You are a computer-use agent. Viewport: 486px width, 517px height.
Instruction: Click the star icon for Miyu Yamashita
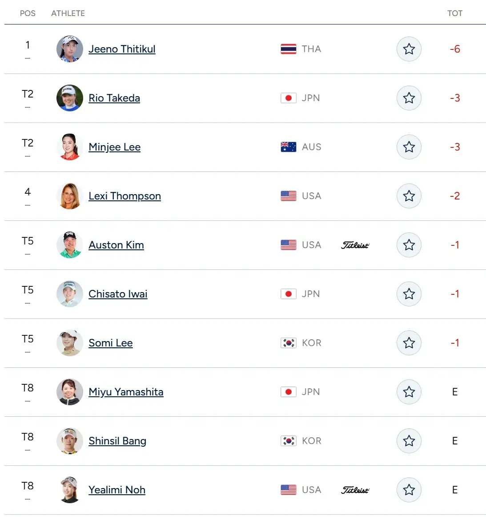click(409, 392)
